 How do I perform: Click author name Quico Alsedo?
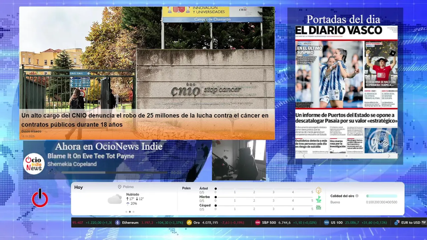pos(31,131)
